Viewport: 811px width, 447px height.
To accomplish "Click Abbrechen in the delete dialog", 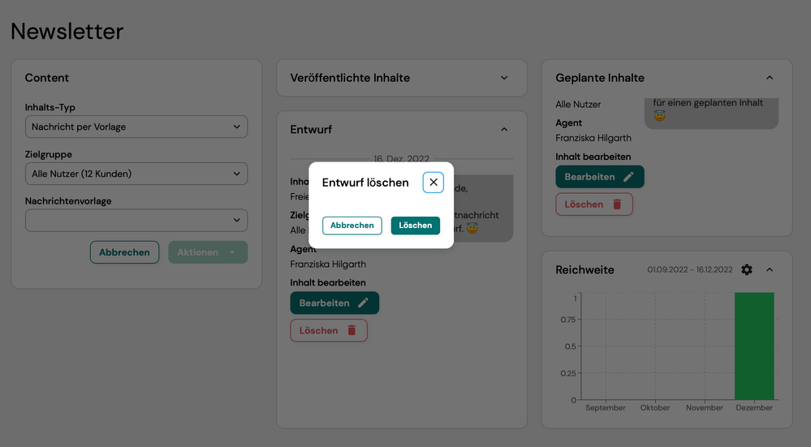I will point(352,226).
